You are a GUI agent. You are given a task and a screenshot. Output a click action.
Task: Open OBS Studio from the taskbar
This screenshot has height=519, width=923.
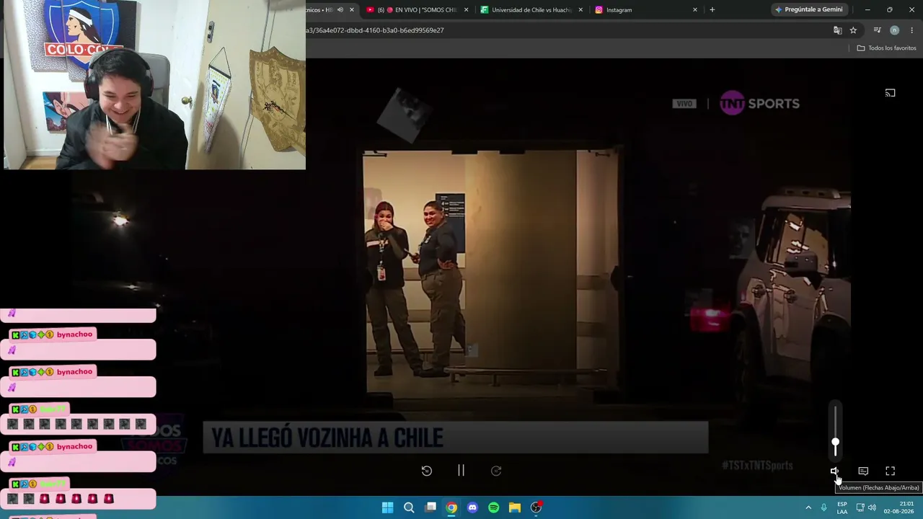click(x=536, y=507)
